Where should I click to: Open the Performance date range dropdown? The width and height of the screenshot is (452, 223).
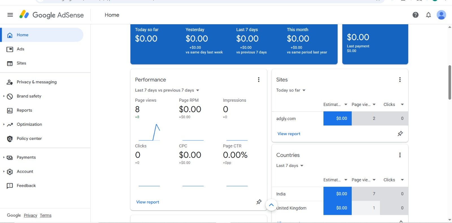click(167, 90)
